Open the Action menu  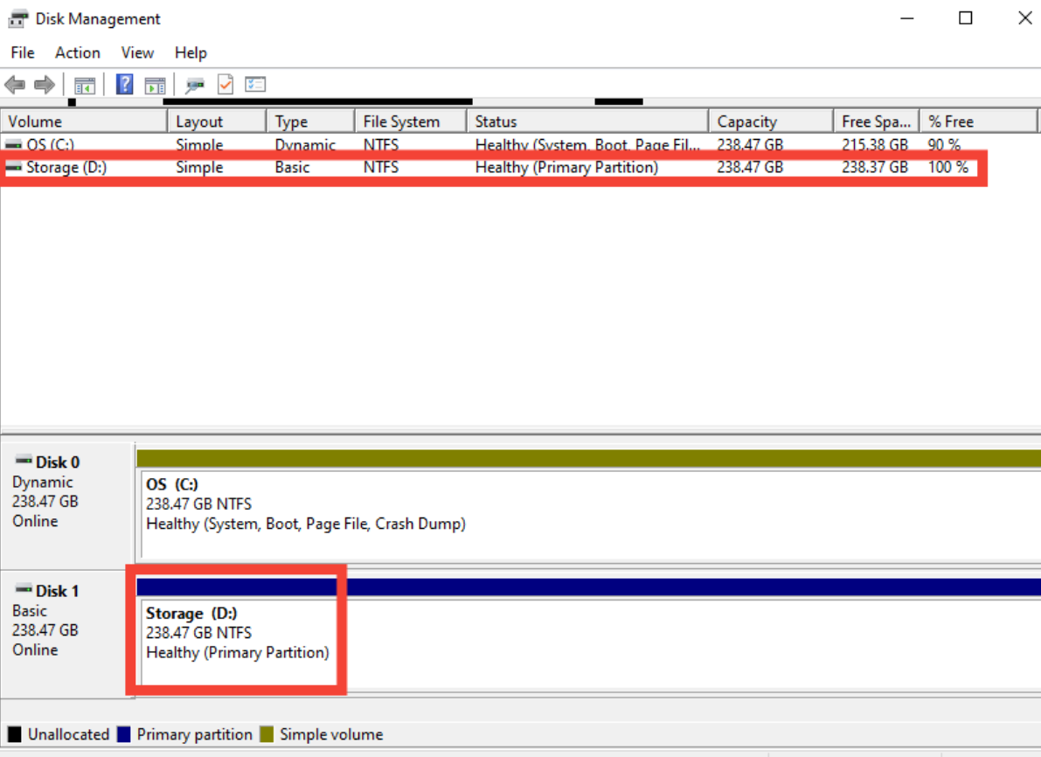coord(78,52)
